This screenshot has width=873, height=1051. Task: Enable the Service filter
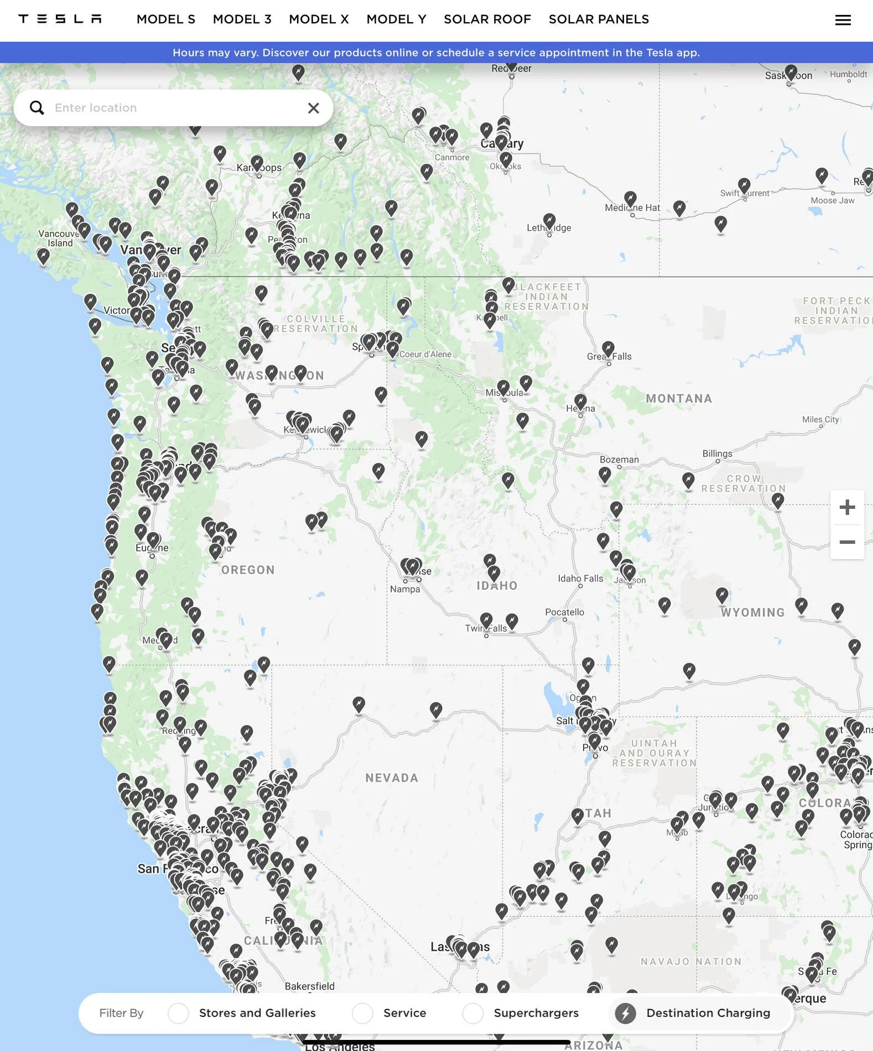coord(362,1013)
